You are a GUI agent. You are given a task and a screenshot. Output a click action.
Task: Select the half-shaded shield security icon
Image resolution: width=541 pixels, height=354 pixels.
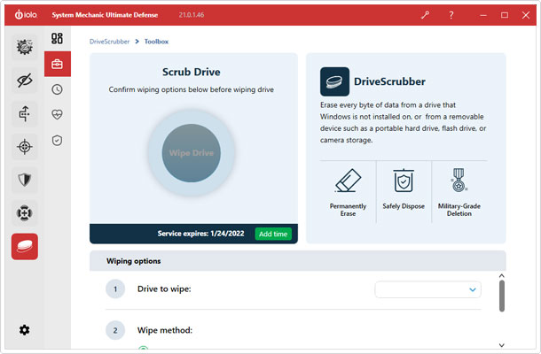click(25, 180)
